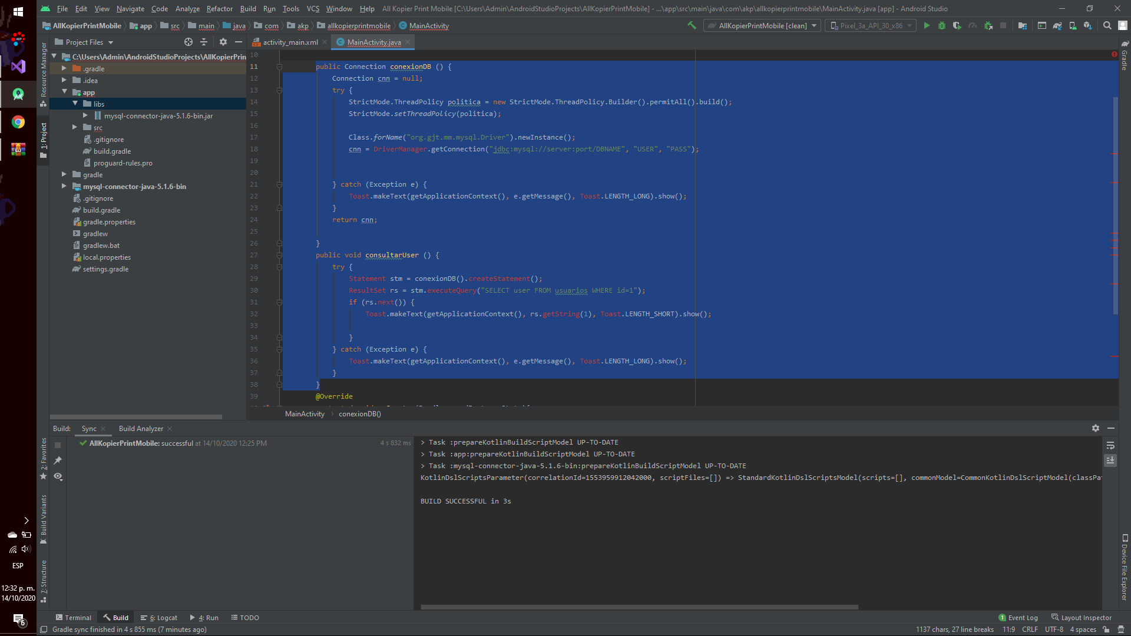
Task: Open the TODO tool window
Action: 245,617
